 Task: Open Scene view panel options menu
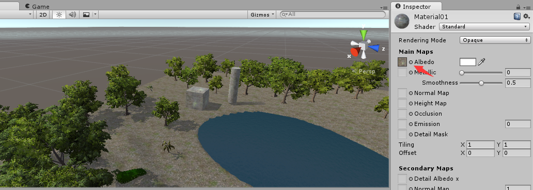(383, 7)
